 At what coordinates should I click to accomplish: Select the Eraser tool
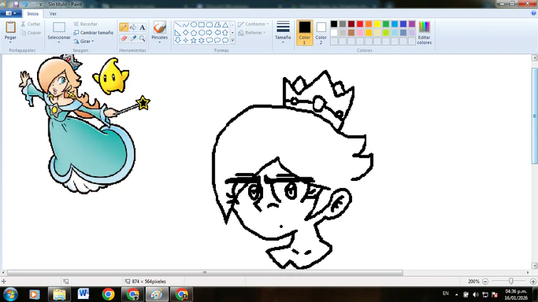124,38
